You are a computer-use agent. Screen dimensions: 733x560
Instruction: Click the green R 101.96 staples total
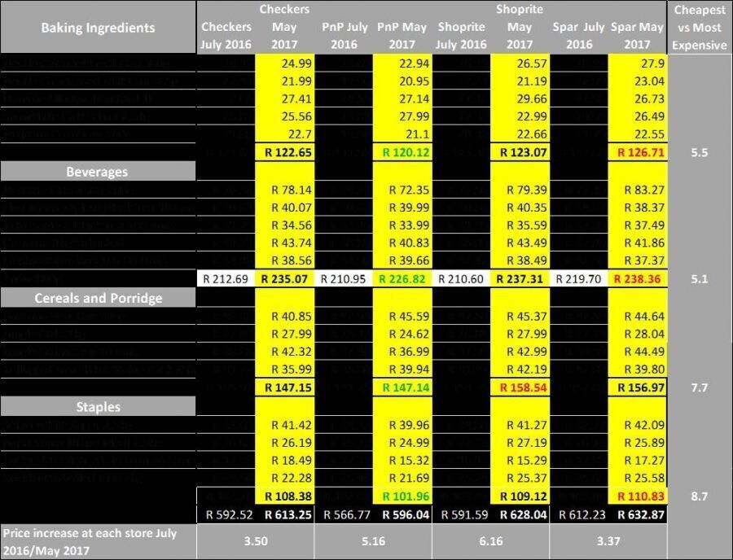(x=402, y=494)
